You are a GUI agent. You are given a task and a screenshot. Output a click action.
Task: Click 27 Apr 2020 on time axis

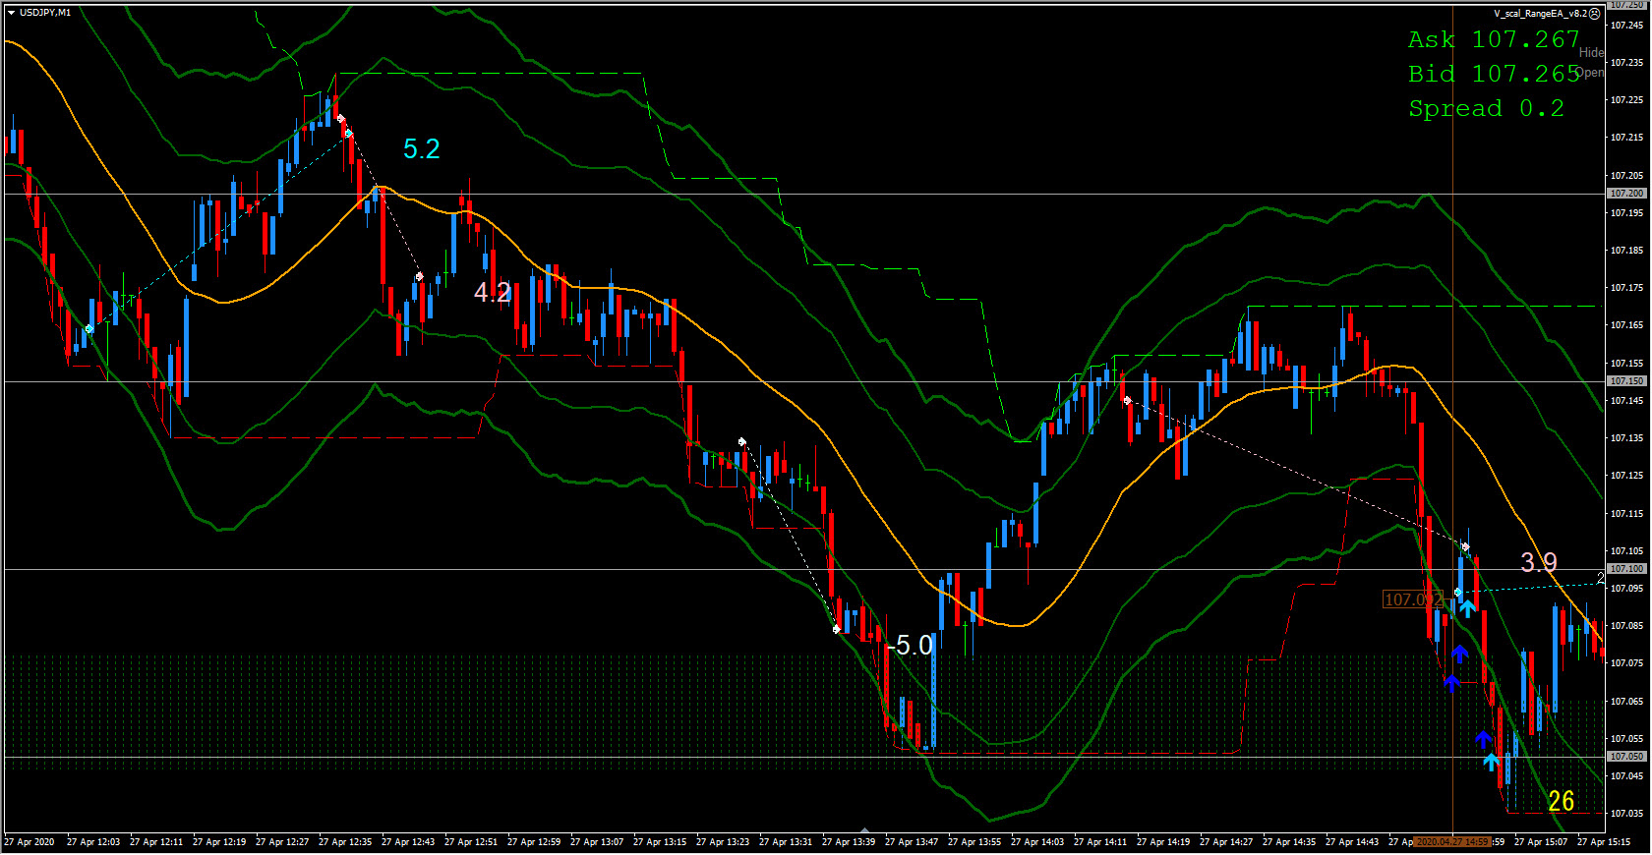point(29,842)
